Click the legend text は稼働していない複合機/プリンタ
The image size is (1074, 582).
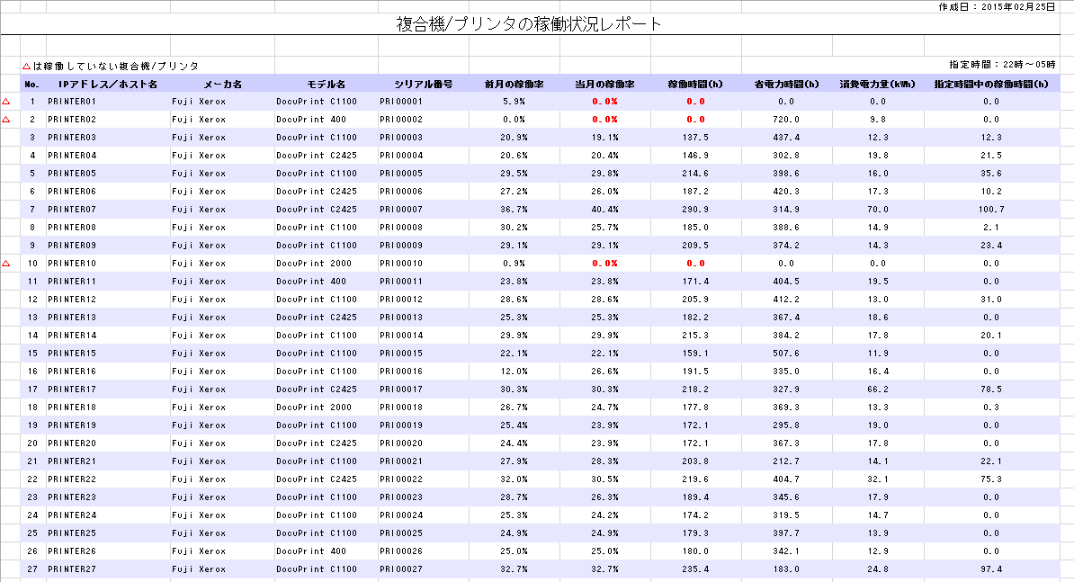[x=116, y=66]
